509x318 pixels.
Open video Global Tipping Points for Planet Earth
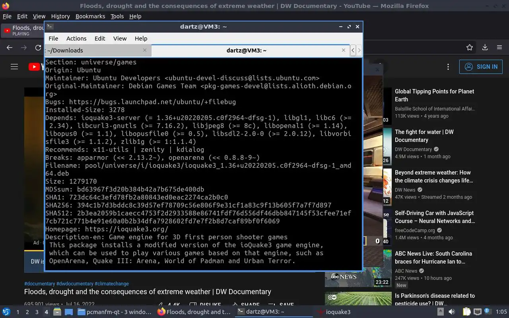coord(434,95)
